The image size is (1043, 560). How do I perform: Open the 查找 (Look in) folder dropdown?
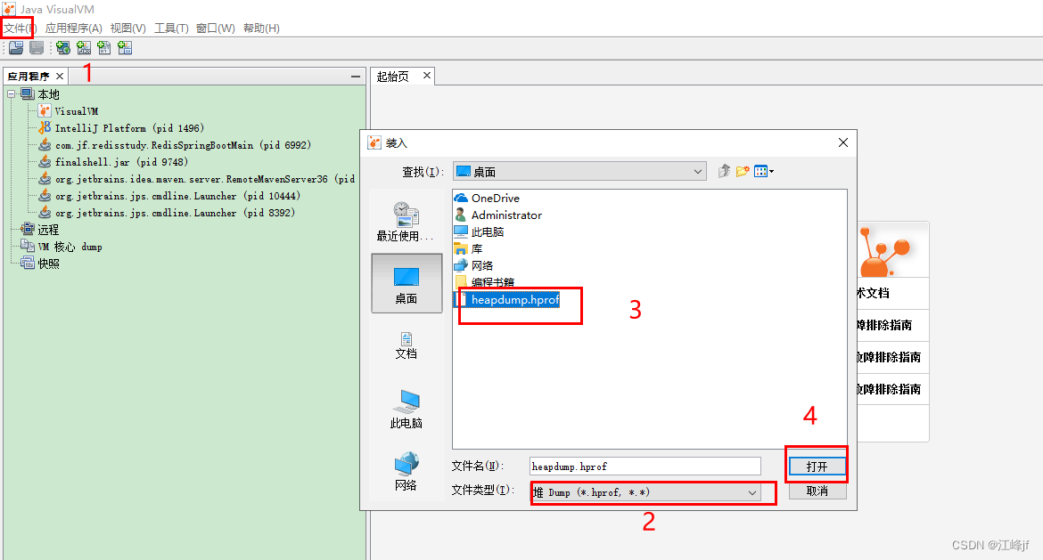[579, 172]
